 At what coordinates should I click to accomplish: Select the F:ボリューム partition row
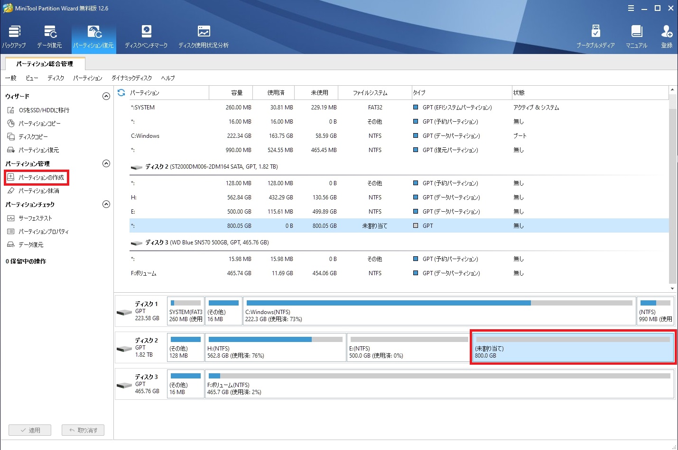399,273
